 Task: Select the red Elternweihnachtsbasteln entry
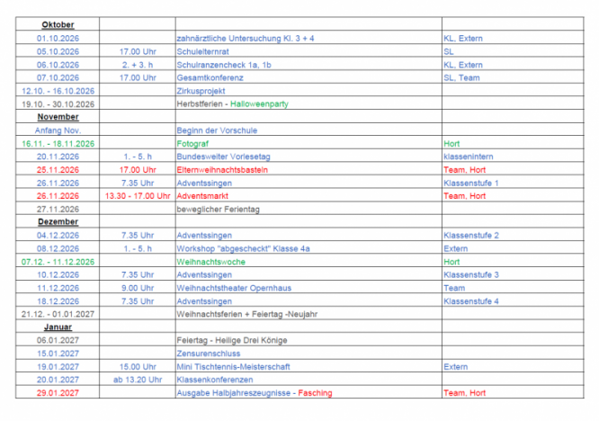222,170
